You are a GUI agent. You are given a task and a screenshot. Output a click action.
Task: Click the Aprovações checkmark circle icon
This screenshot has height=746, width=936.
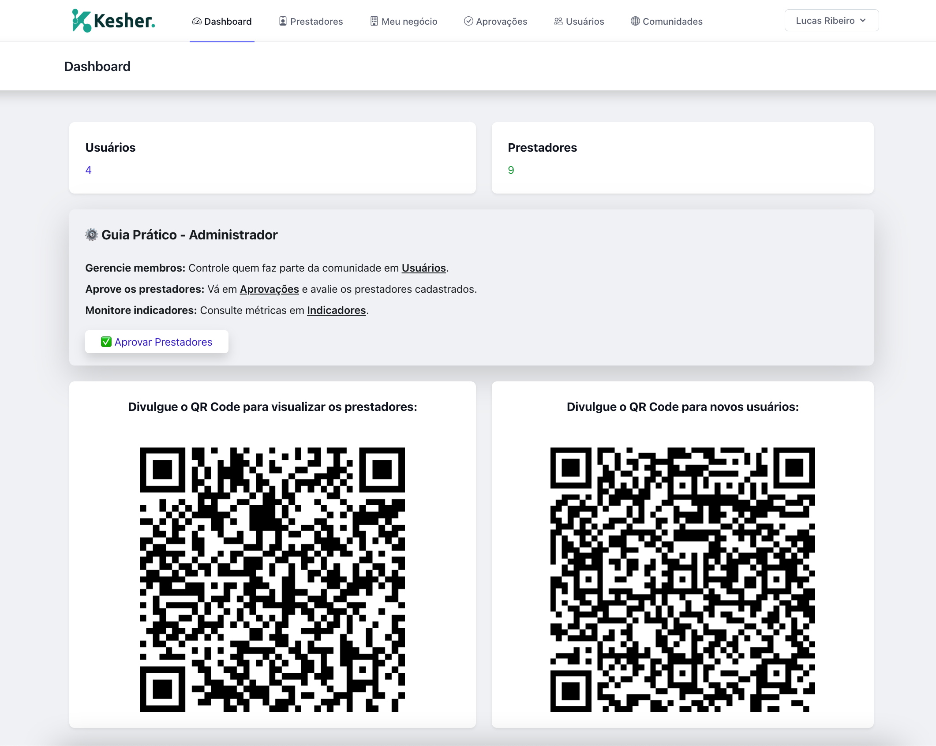pyautogui.click(x=468, y=21)
